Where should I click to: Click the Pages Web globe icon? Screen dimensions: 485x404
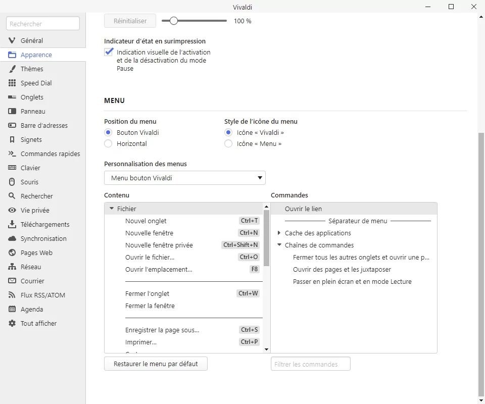[12, 253]
